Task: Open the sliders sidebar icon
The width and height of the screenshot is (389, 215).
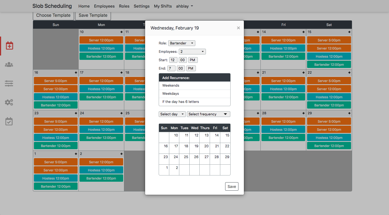Action: click(x=9, y=83)
